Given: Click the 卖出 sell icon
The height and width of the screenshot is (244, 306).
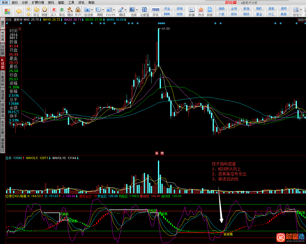Looking at the screenshot, I should click(x=62, y=10).
